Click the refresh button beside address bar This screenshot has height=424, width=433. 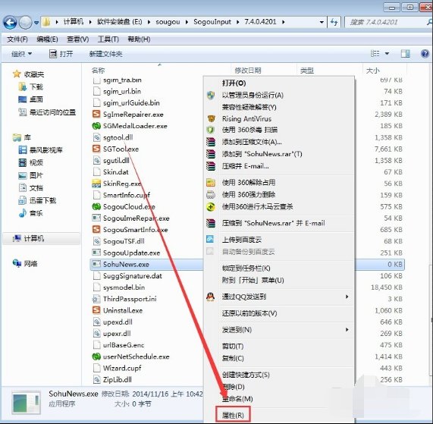pos(334,22)
